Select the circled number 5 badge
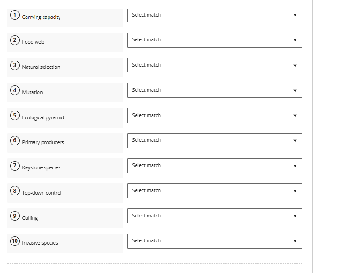 (x=15, y=116)
